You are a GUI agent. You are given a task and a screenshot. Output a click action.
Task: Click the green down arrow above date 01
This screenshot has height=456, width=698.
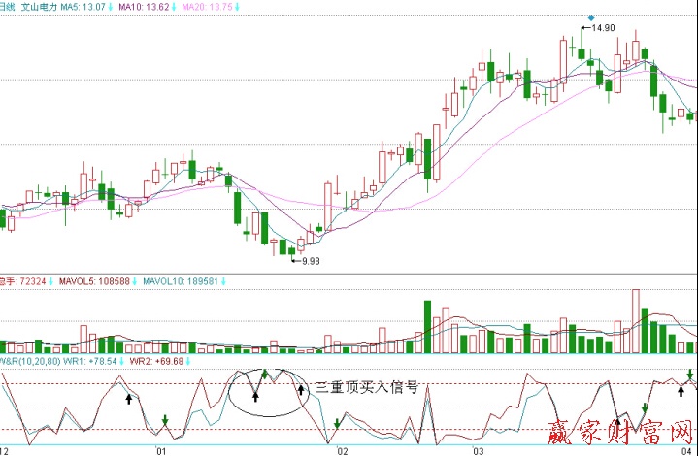165,421
